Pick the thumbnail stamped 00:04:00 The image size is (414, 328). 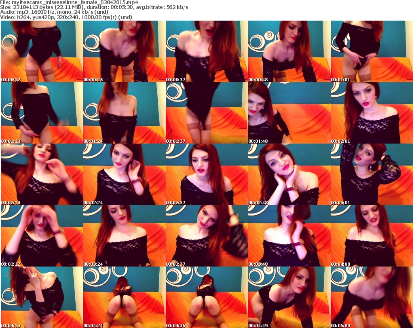(x=372, y=236)
